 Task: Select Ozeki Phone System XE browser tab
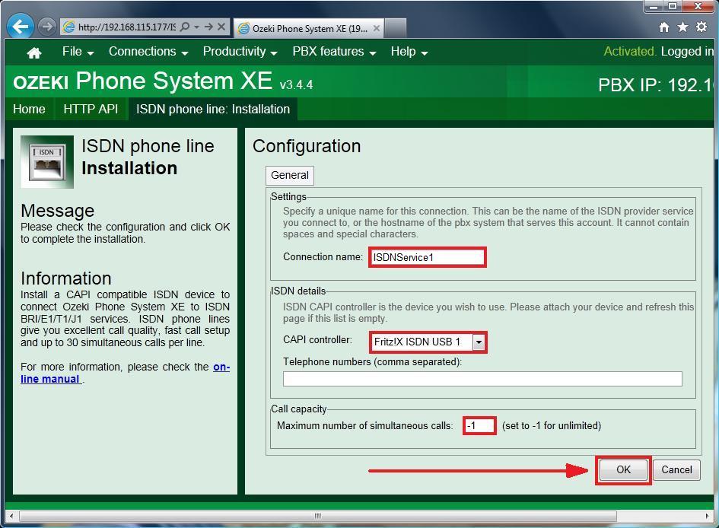(x=308, y=28)
